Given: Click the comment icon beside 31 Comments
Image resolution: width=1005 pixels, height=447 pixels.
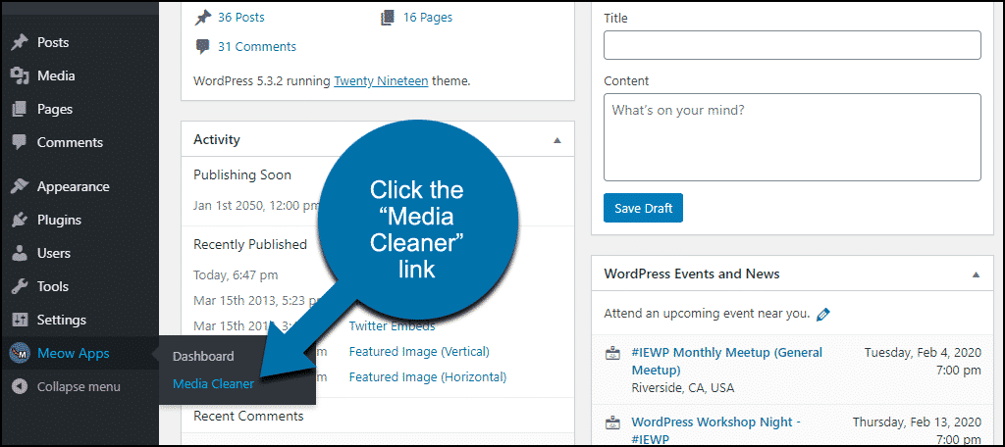Looking at the screenshot, I should coord(202,47).
